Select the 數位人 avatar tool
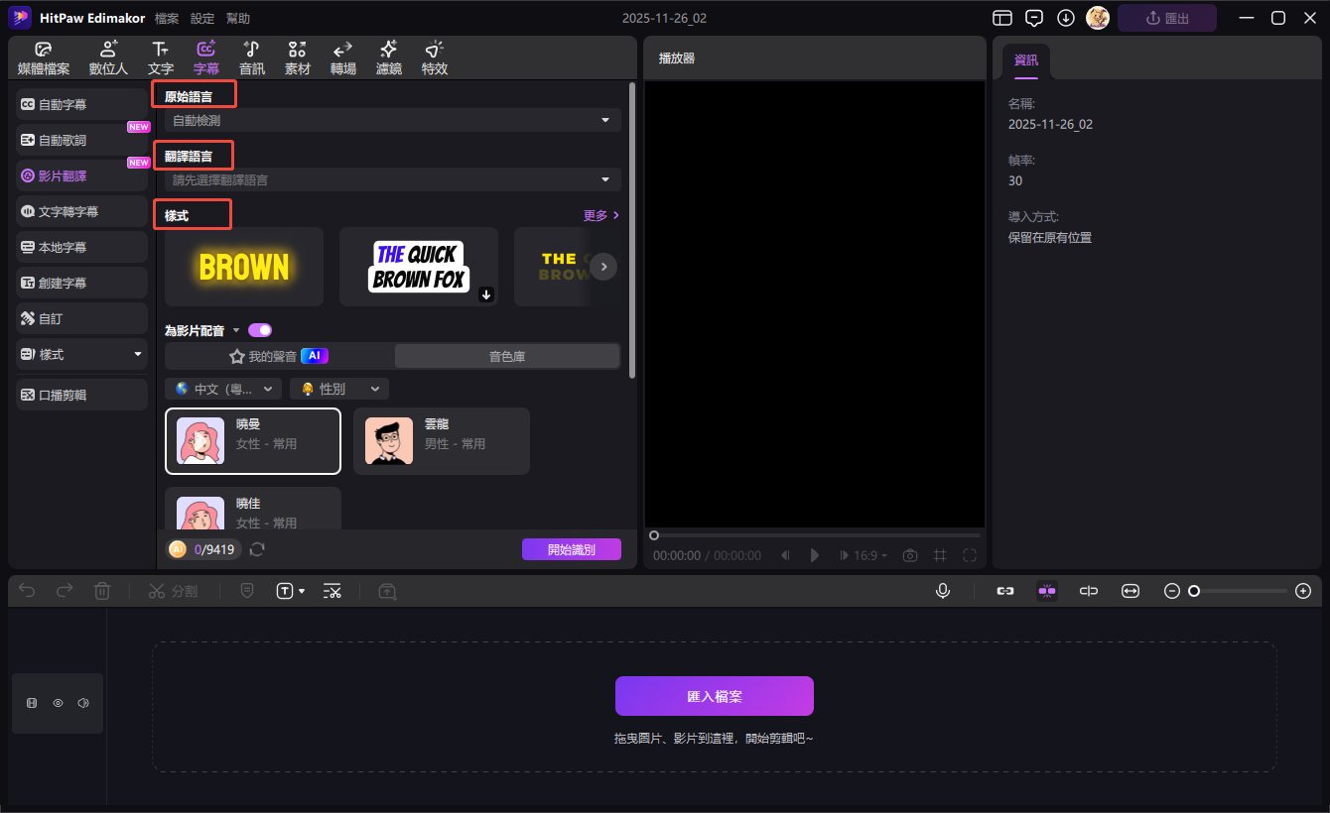The image size is (1330, 813). (108, 58)
